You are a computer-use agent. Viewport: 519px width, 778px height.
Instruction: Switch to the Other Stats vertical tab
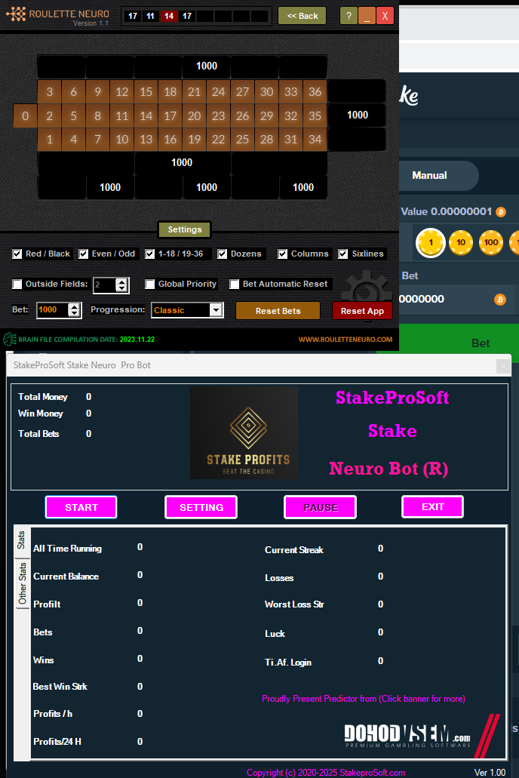pyautogui.click(x=23, y=583)
